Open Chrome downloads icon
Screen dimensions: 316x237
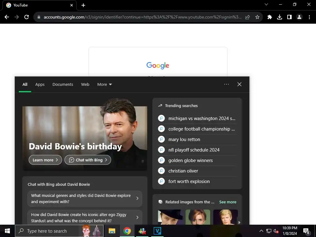(x=280, y=17)
